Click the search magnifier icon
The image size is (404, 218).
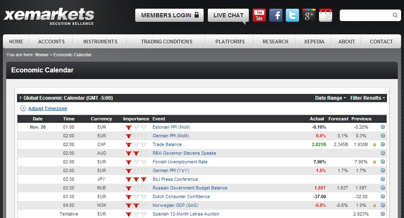395,15
